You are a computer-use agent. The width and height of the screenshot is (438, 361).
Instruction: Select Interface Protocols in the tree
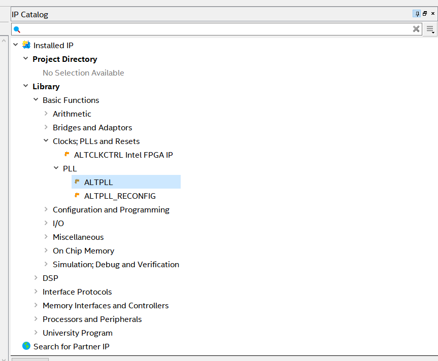pos(77,292)
